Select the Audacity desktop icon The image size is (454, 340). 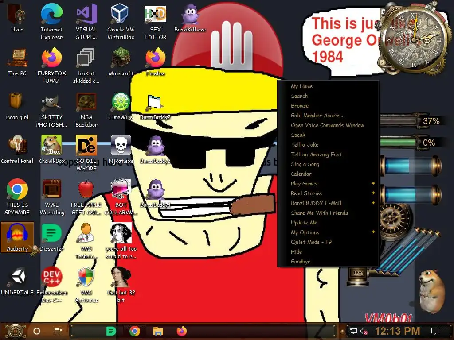(x=17, y=238)
